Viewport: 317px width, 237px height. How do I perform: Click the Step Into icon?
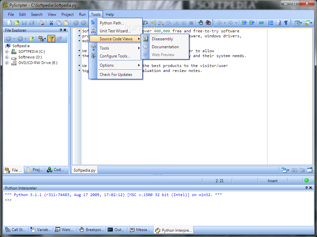tap(160, 23)
